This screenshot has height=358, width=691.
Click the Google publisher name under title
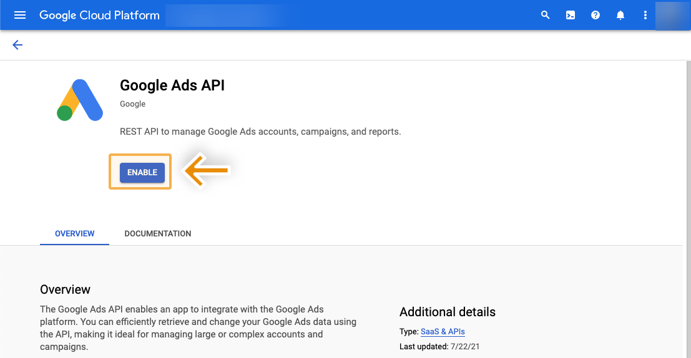tap(132, 104)
